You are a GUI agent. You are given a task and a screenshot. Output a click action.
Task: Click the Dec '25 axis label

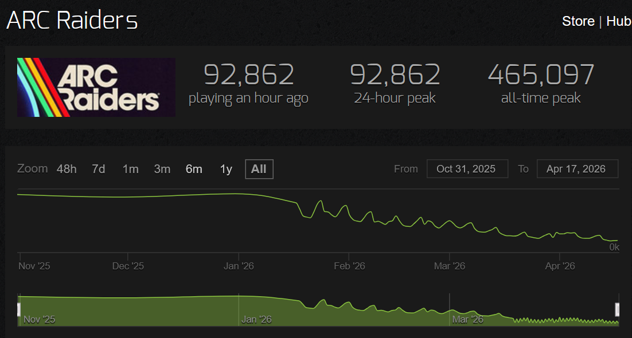[x=128, y=266]
